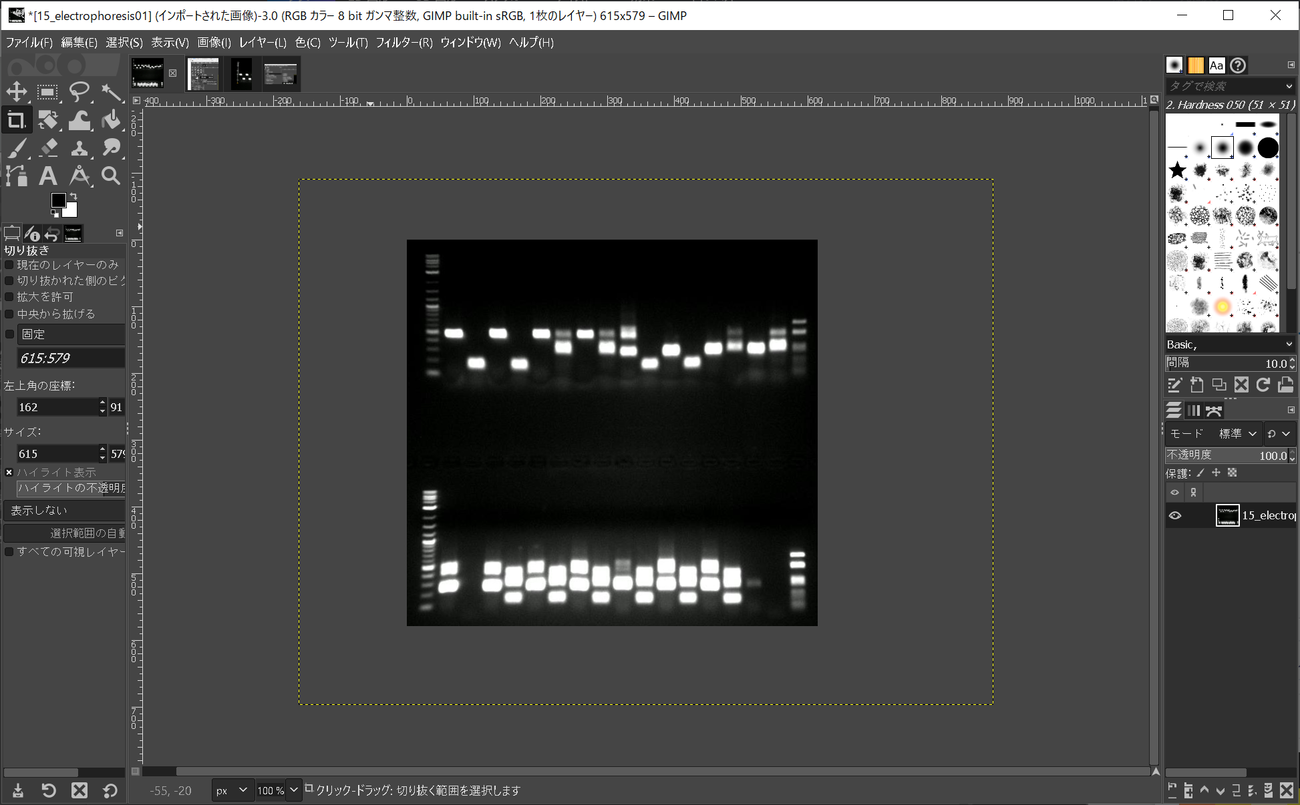Viewport: 1300px width, 805px height.
Task: Open the 表示しない guides selector
Action: [65, 511]
